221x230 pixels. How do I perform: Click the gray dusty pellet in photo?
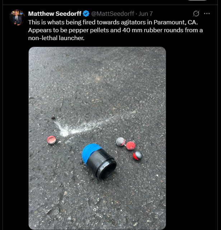point(121,142)
